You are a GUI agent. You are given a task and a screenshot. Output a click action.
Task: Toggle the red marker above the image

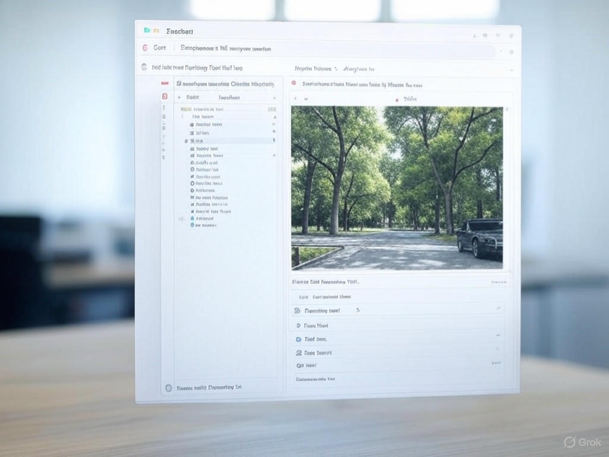tap(396, 99)
